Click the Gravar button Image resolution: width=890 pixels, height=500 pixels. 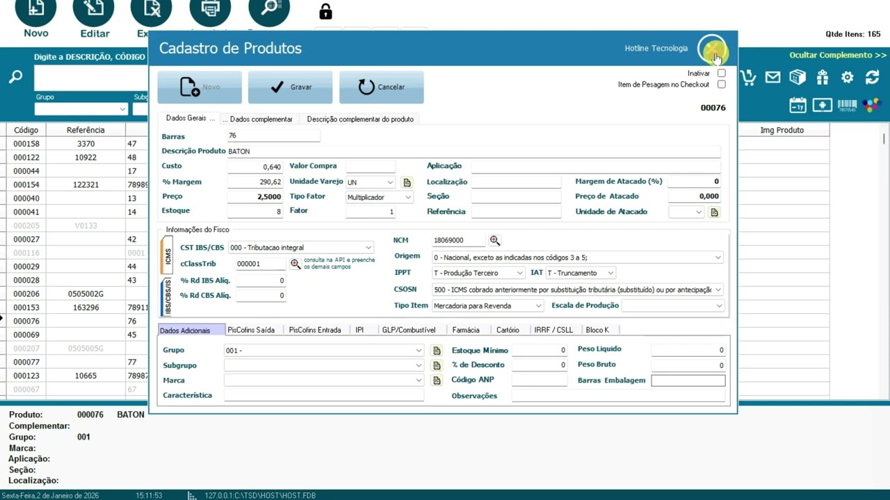click(290, 87)
